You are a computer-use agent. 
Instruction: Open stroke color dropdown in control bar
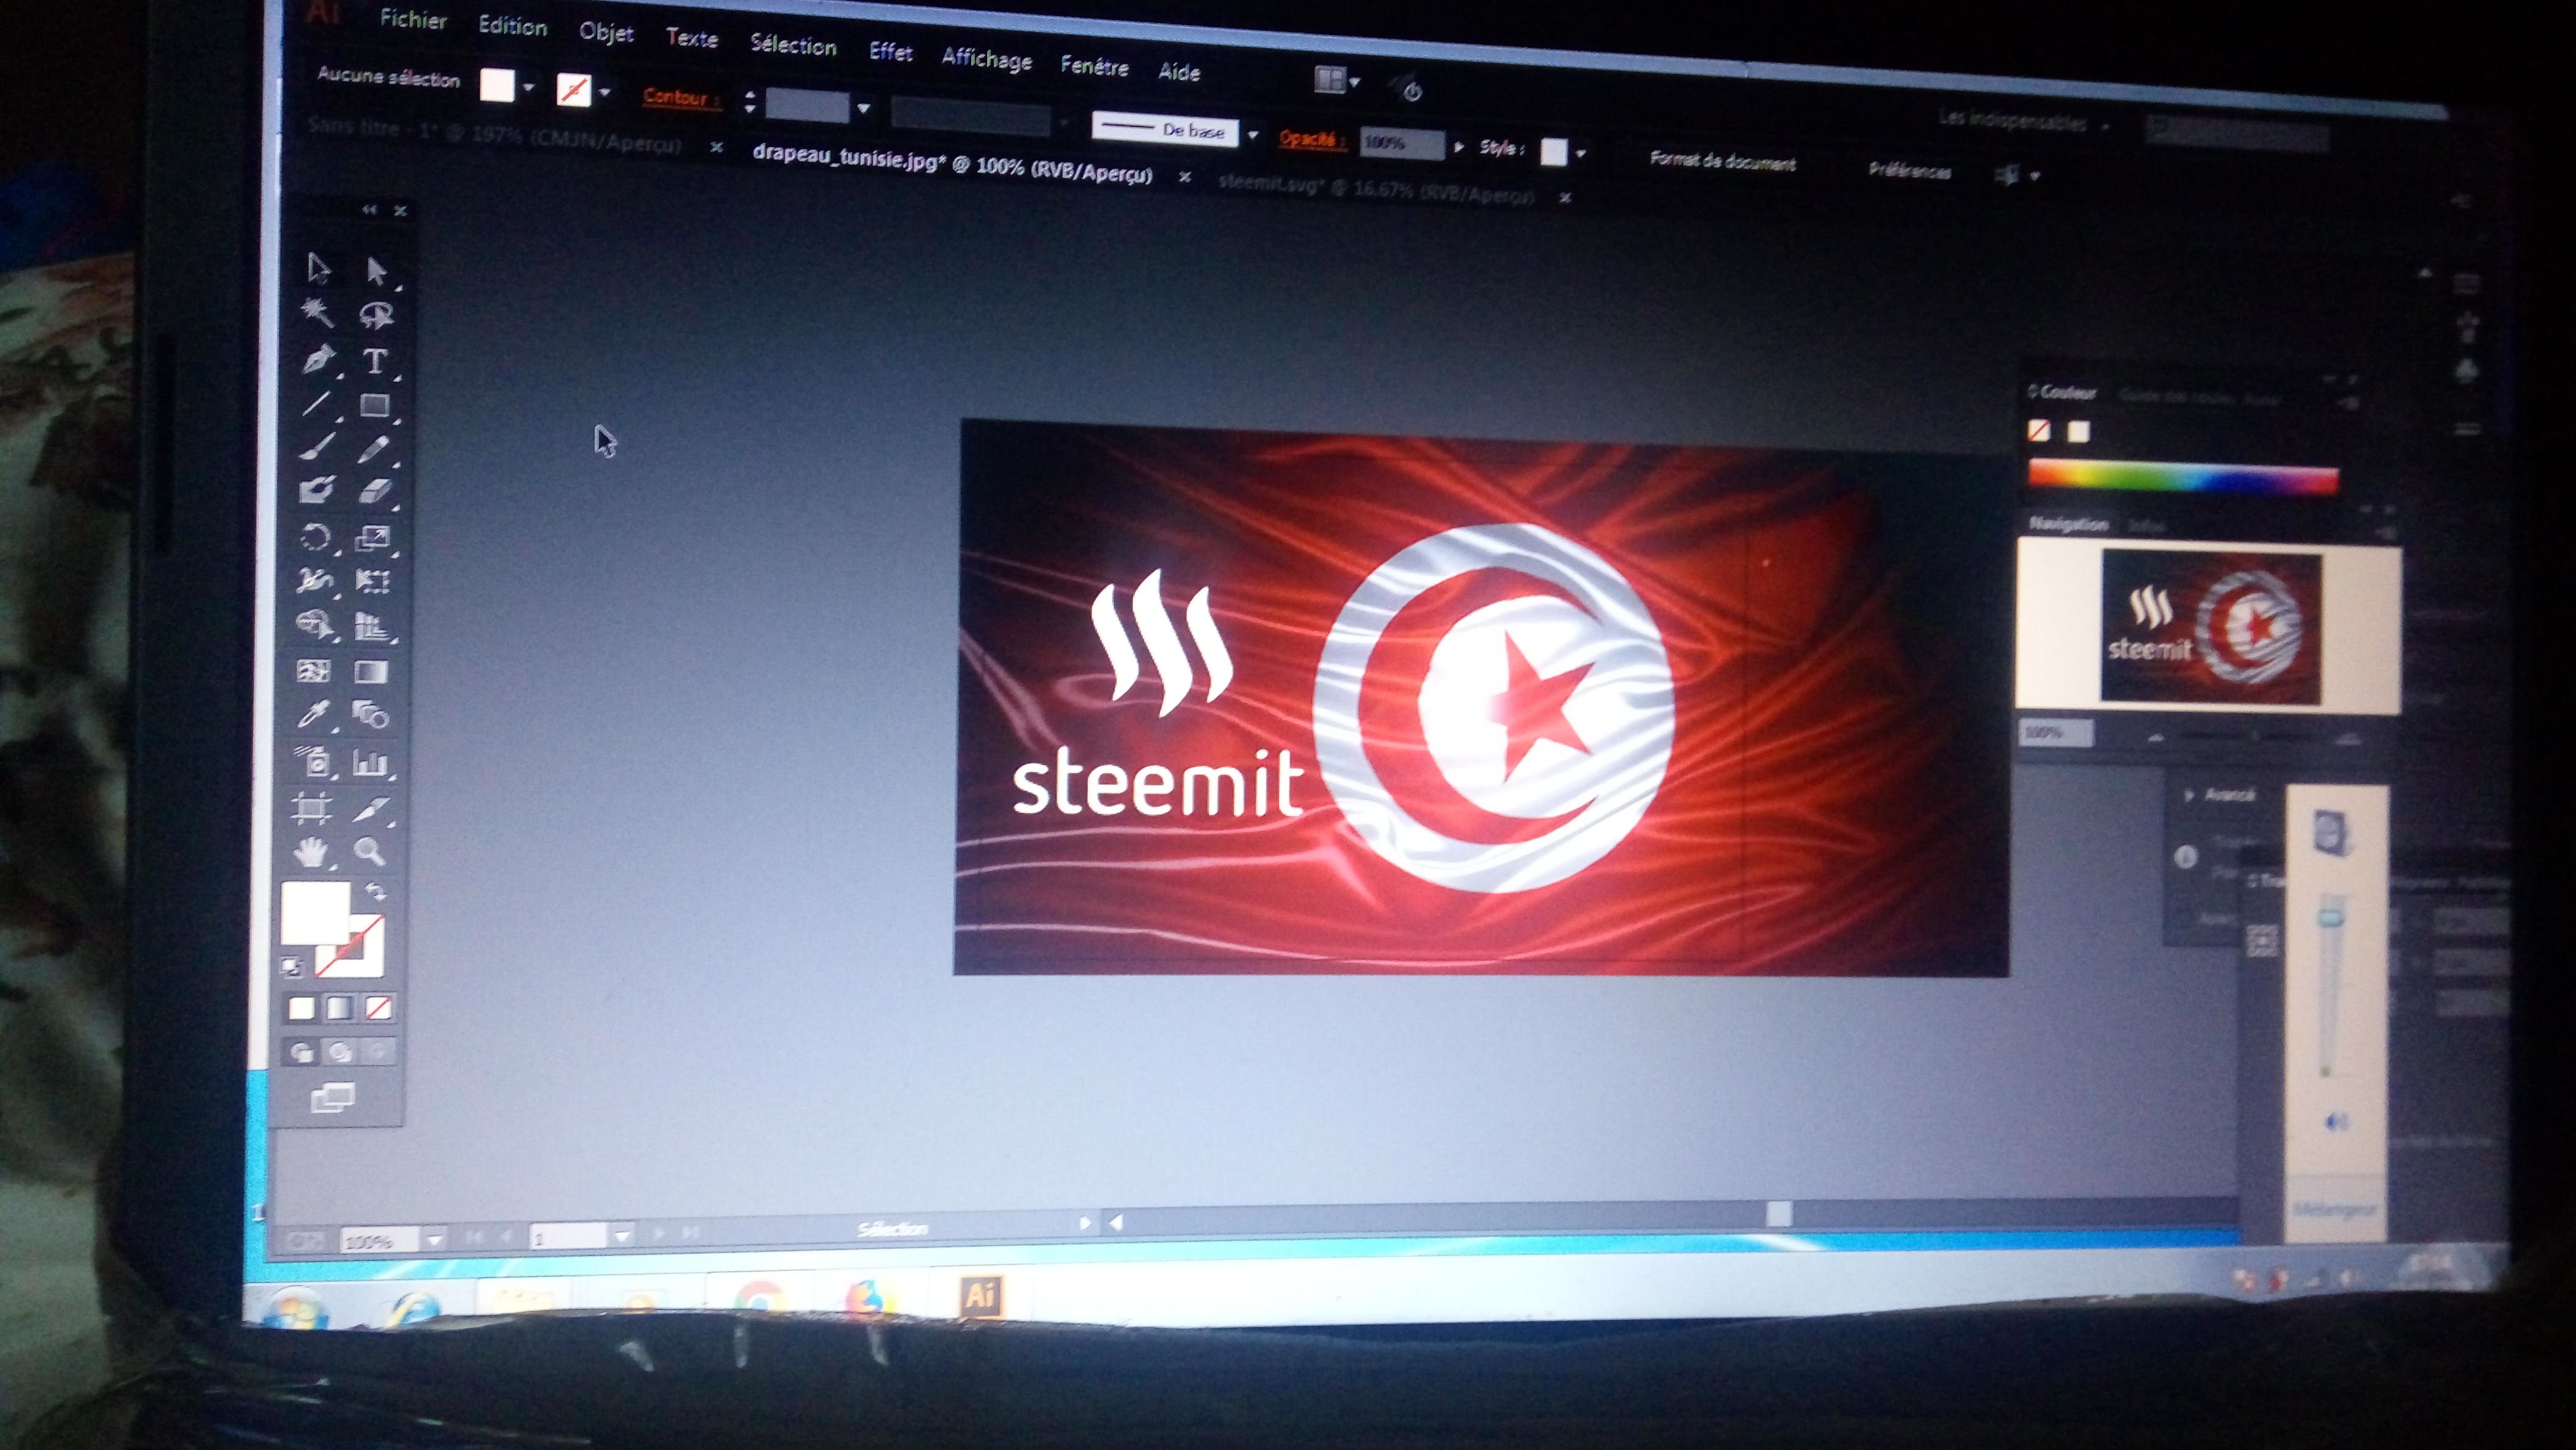pyautogui.click(x=605, y=92)
